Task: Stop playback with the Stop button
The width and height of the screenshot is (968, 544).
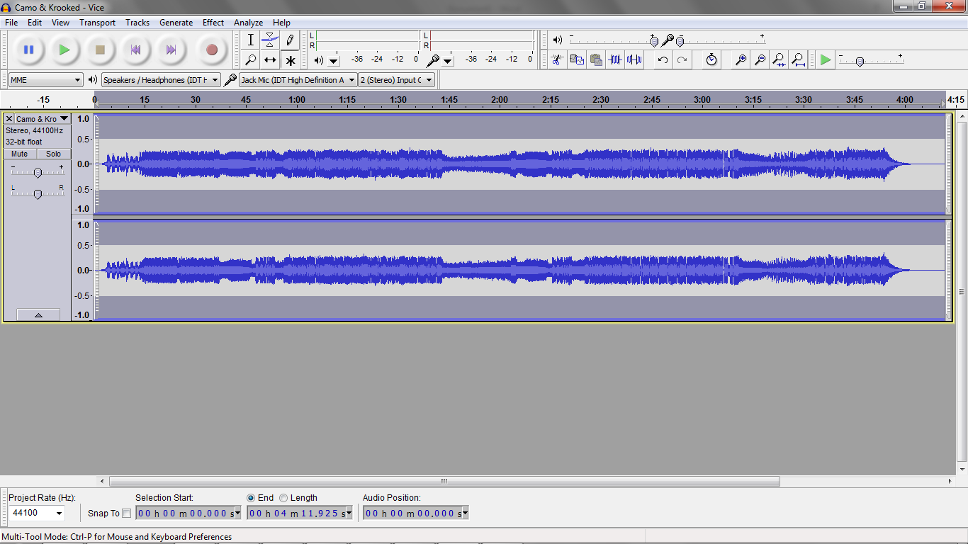Action: click(100, 50)
